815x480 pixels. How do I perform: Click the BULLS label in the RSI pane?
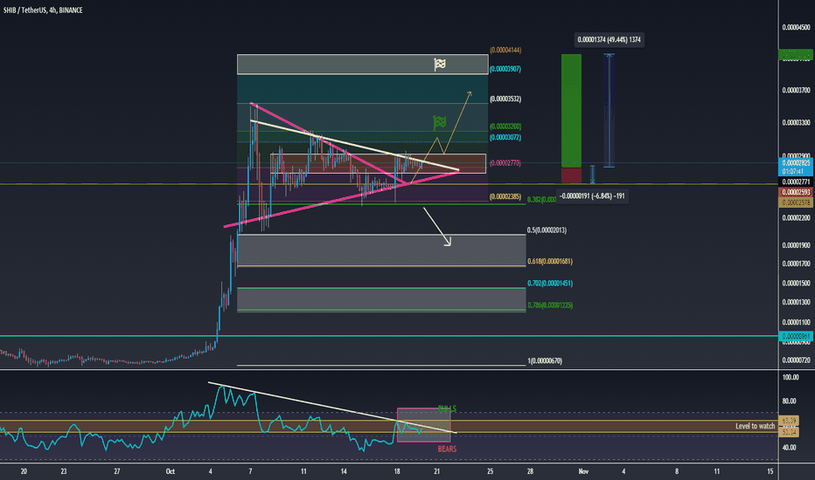(447, 409)
